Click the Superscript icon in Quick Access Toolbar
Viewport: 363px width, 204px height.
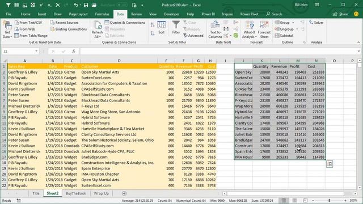point(41,5)
